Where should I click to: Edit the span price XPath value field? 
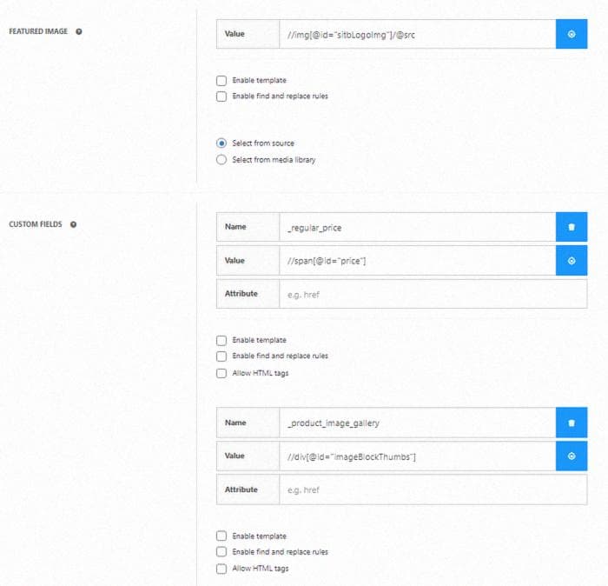click(x=417, y=261)
